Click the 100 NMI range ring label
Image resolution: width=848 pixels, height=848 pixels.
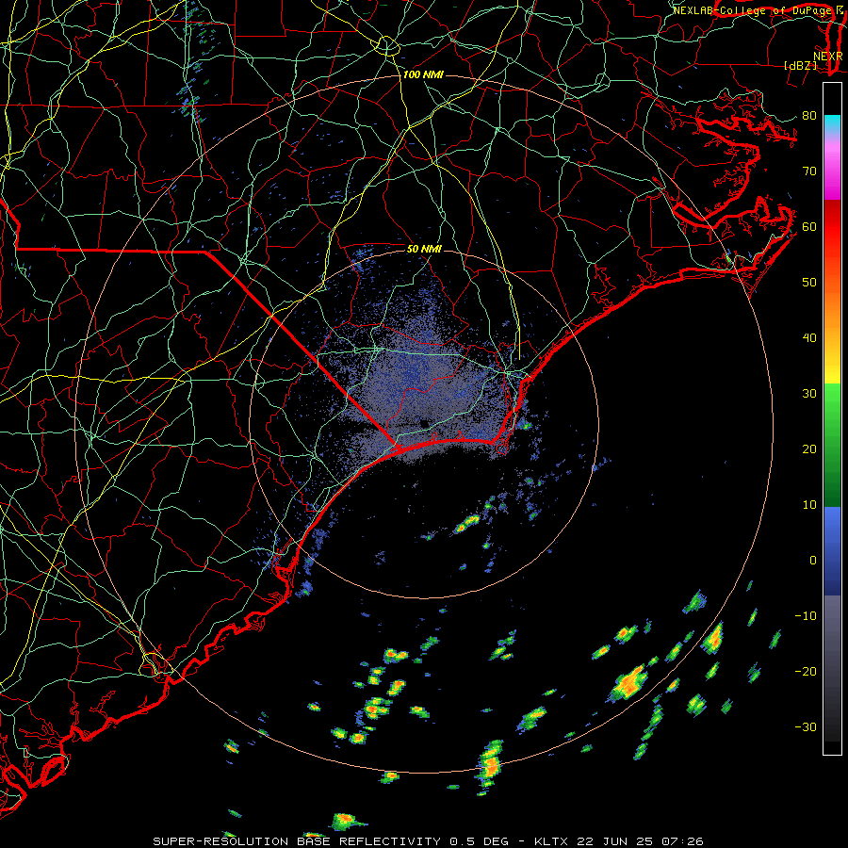(423, 74)
